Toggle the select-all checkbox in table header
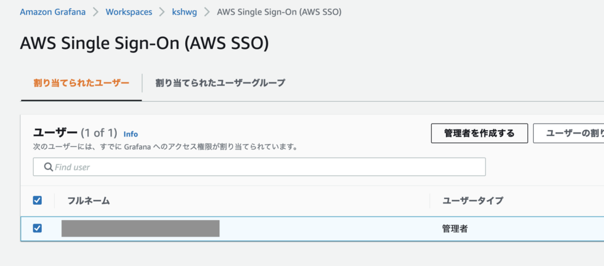Screen dimensions: 604x266 37,200
